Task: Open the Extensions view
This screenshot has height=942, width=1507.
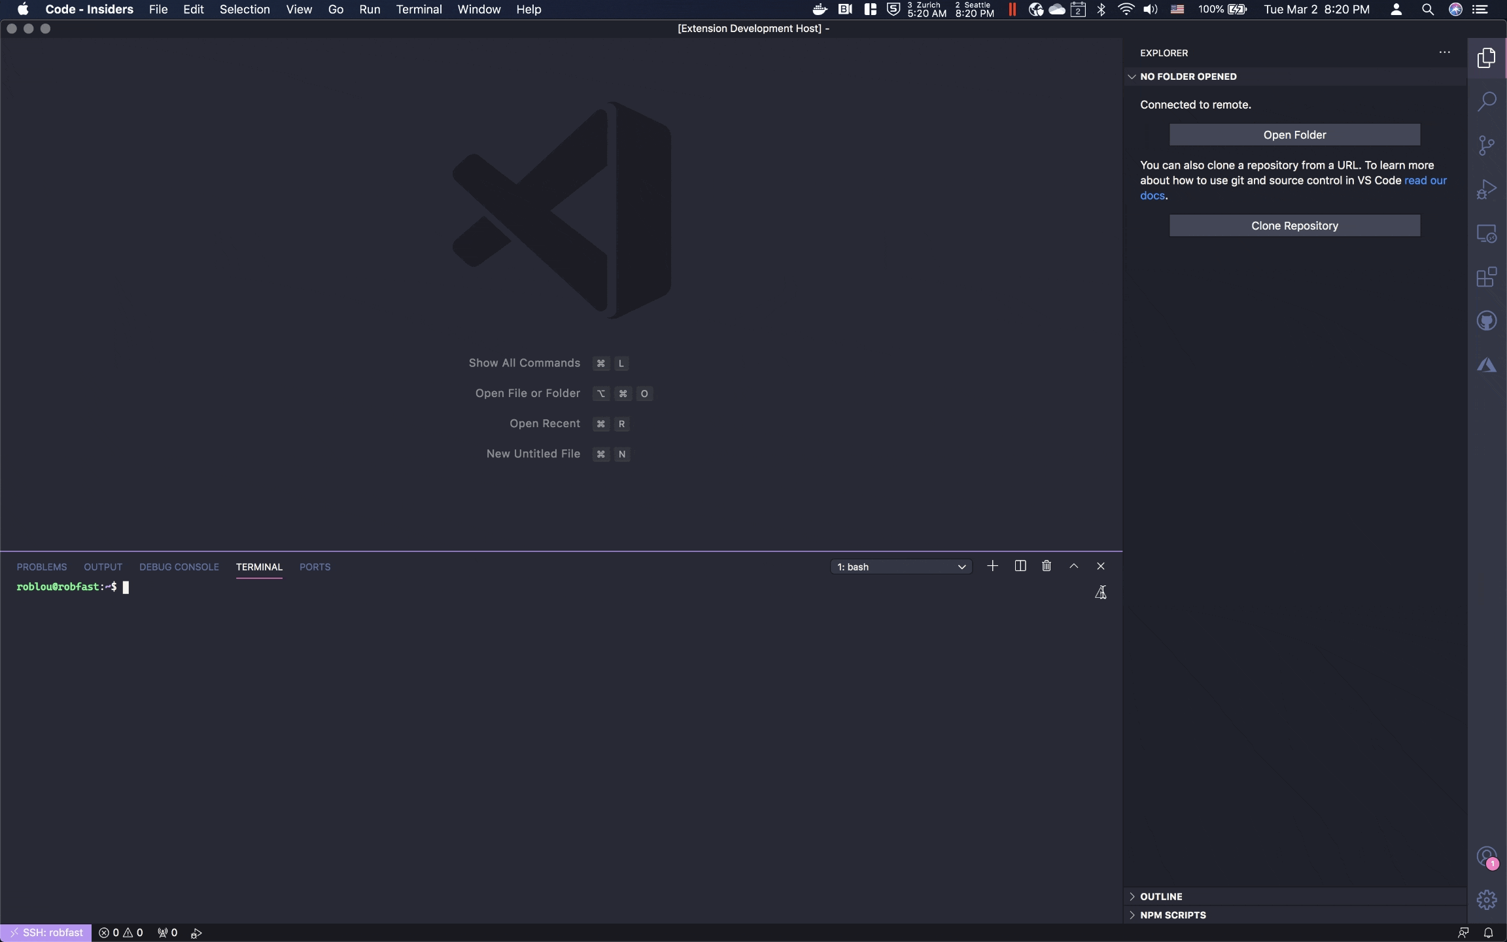Action: 1486,277
